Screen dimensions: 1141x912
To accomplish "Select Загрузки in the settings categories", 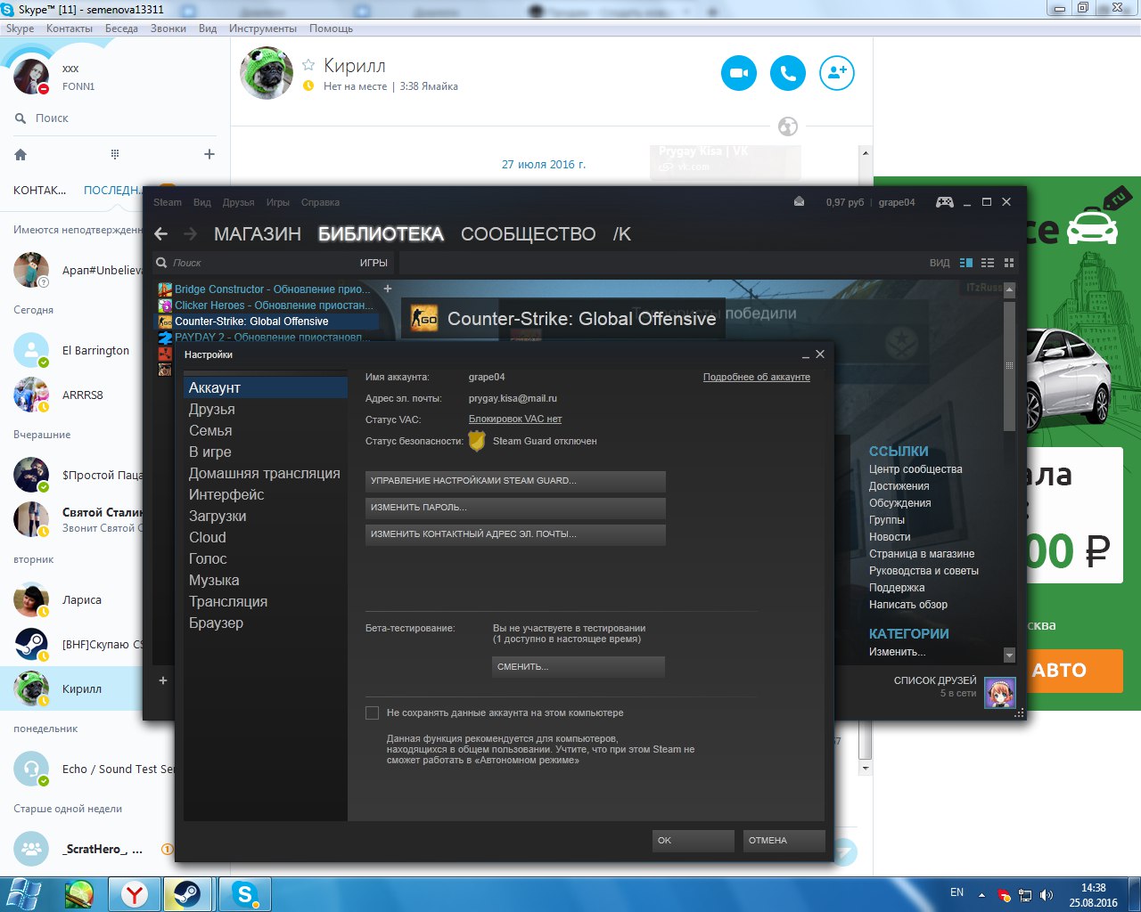I will click(265, 516).
